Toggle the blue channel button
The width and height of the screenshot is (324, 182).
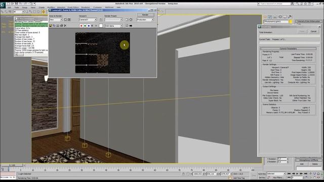(89, 26)
